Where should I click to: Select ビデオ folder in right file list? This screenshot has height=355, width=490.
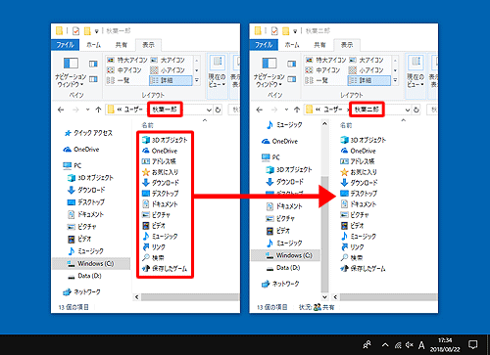(352, 226)
